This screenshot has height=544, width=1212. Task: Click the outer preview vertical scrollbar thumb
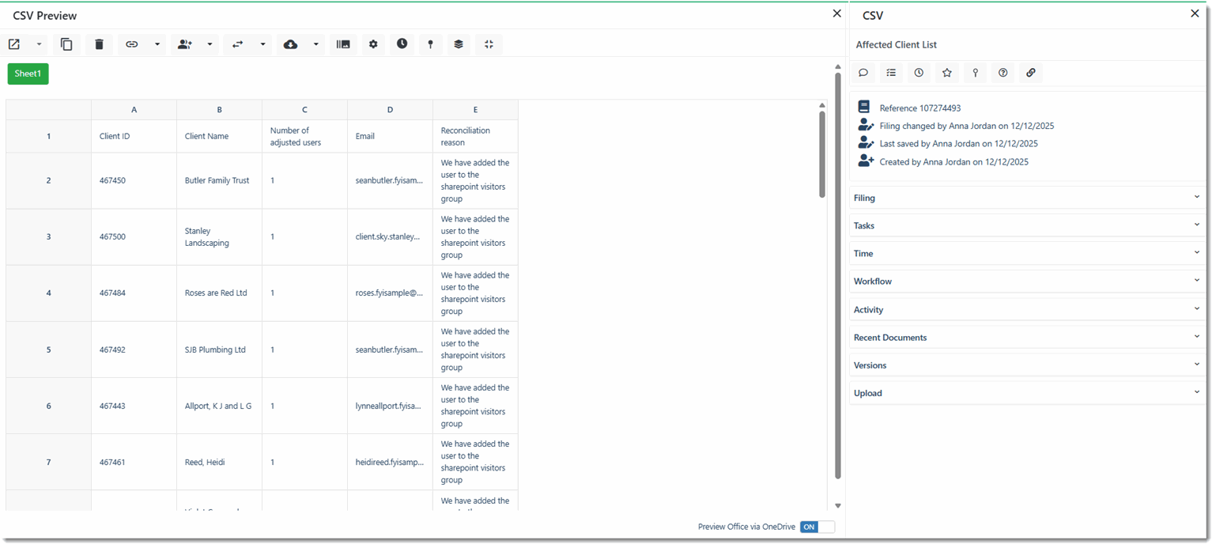pos(838,276)
